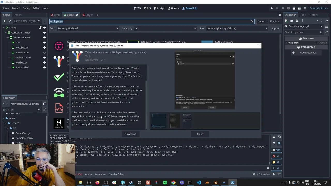Collapse res:// folder in FileSystem

point(4,118)
